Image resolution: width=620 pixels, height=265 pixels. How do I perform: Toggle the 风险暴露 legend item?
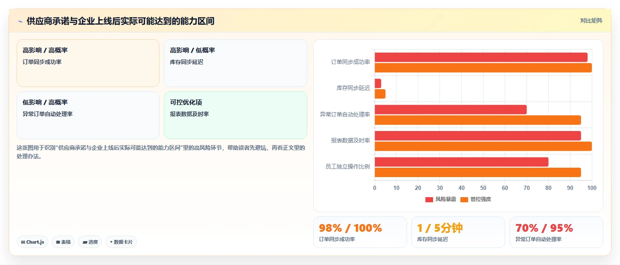tap(441, 199)
